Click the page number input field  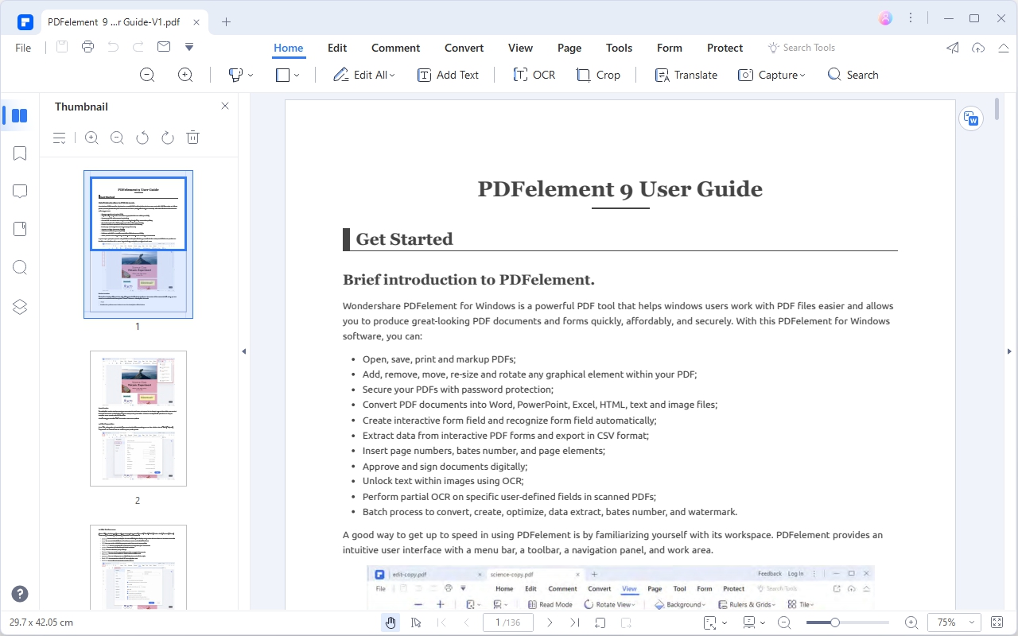(x=507, y=622)
